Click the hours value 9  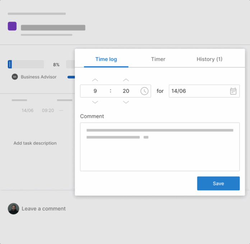(95, 91)
